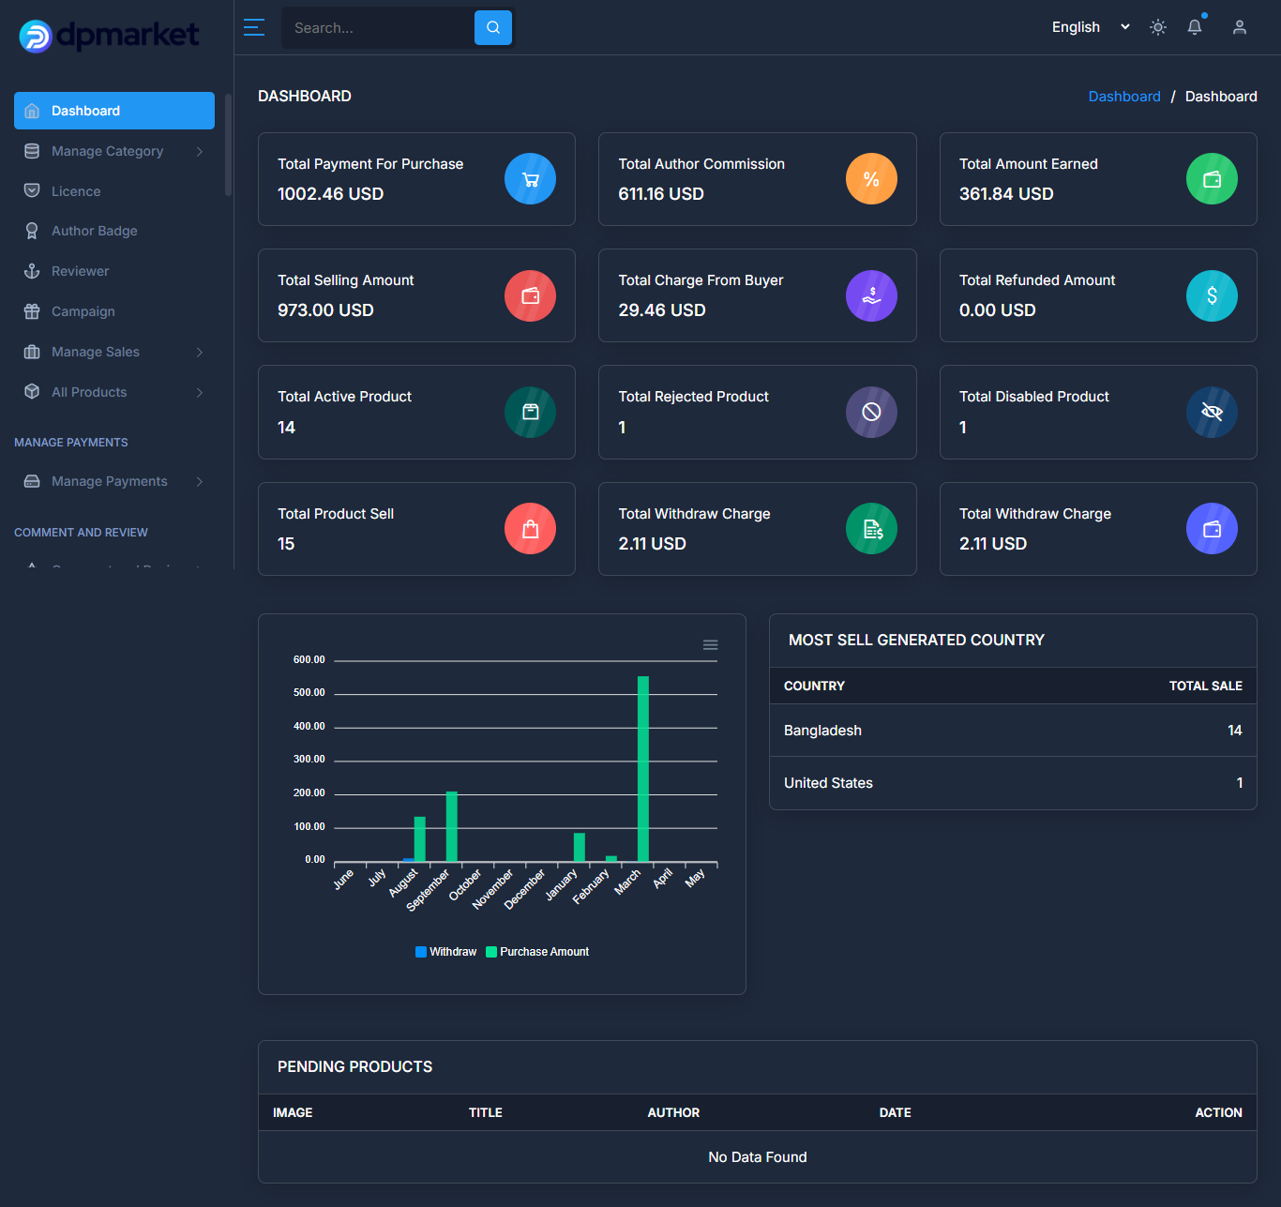Click the Dashboard breadcrumb link
Screen dimensions: 1281x1207
coord(1124,97)
